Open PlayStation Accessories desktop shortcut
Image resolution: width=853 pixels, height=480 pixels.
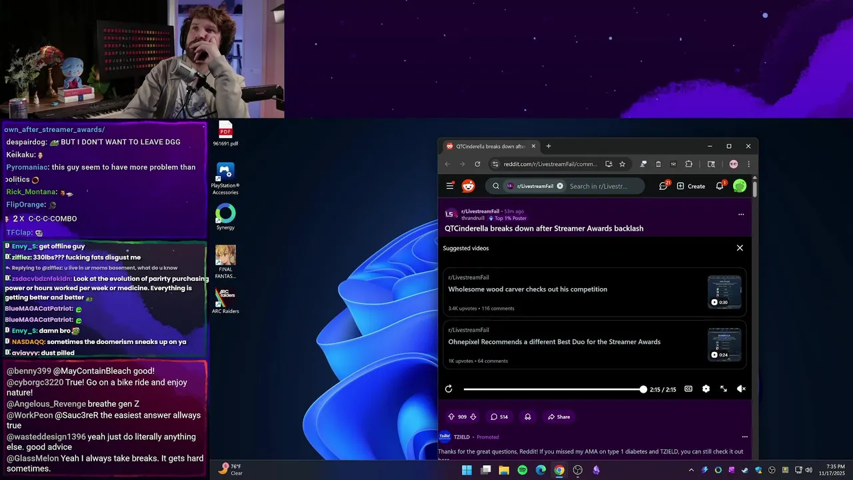click(225, 179)
